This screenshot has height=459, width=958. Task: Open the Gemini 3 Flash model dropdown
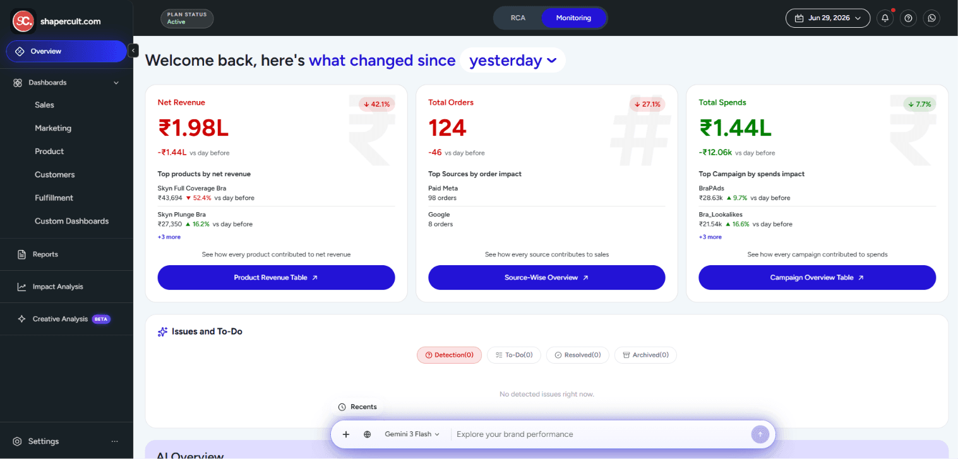tap(412, 434)
